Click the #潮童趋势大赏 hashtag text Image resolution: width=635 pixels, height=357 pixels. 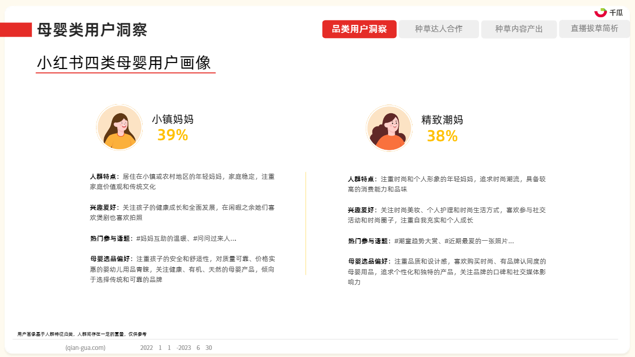coord(417,241)
